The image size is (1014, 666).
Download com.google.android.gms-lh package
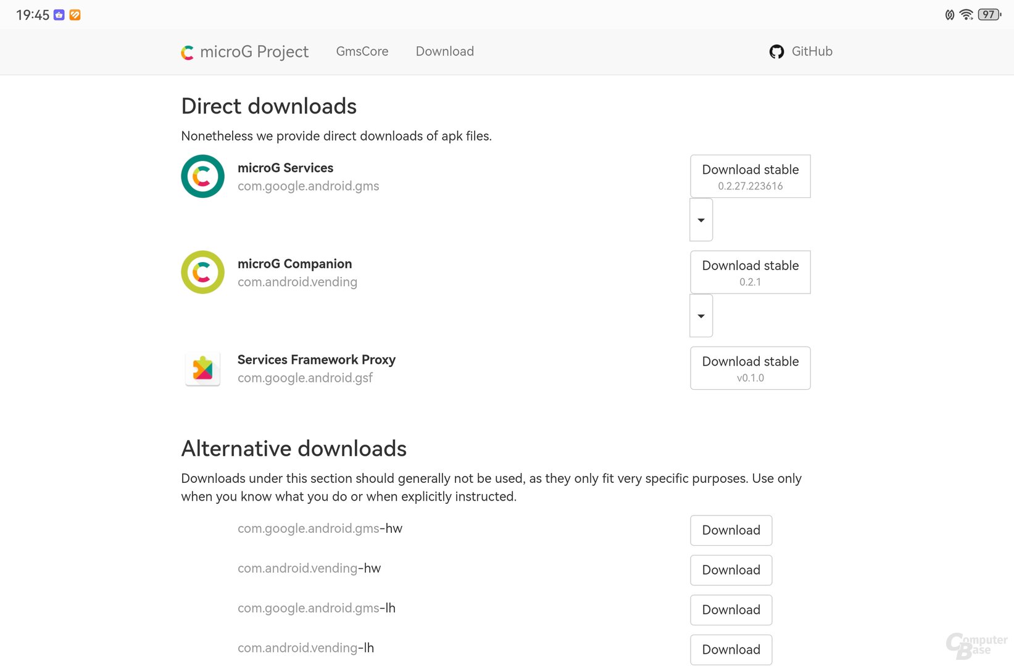pos(731,610)
